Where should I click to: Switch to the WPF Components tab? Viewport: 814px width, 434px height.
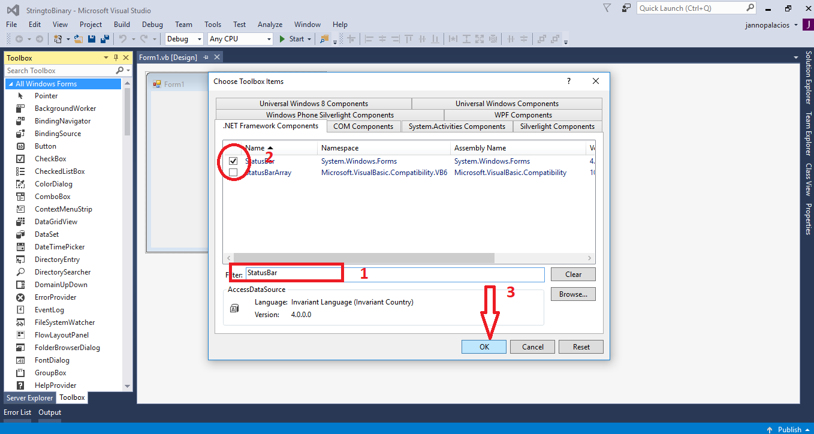pyautogui.click(x=523, y=115)
